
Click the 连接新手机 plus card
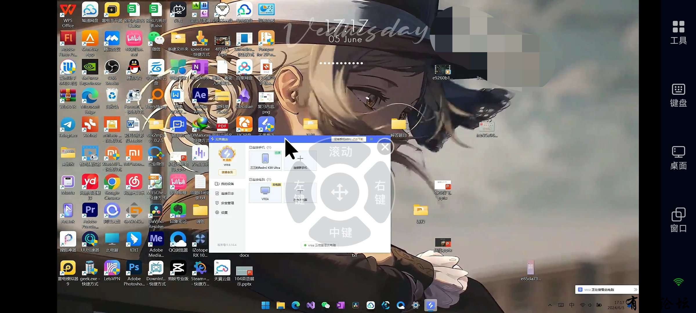tap(300, 160)
